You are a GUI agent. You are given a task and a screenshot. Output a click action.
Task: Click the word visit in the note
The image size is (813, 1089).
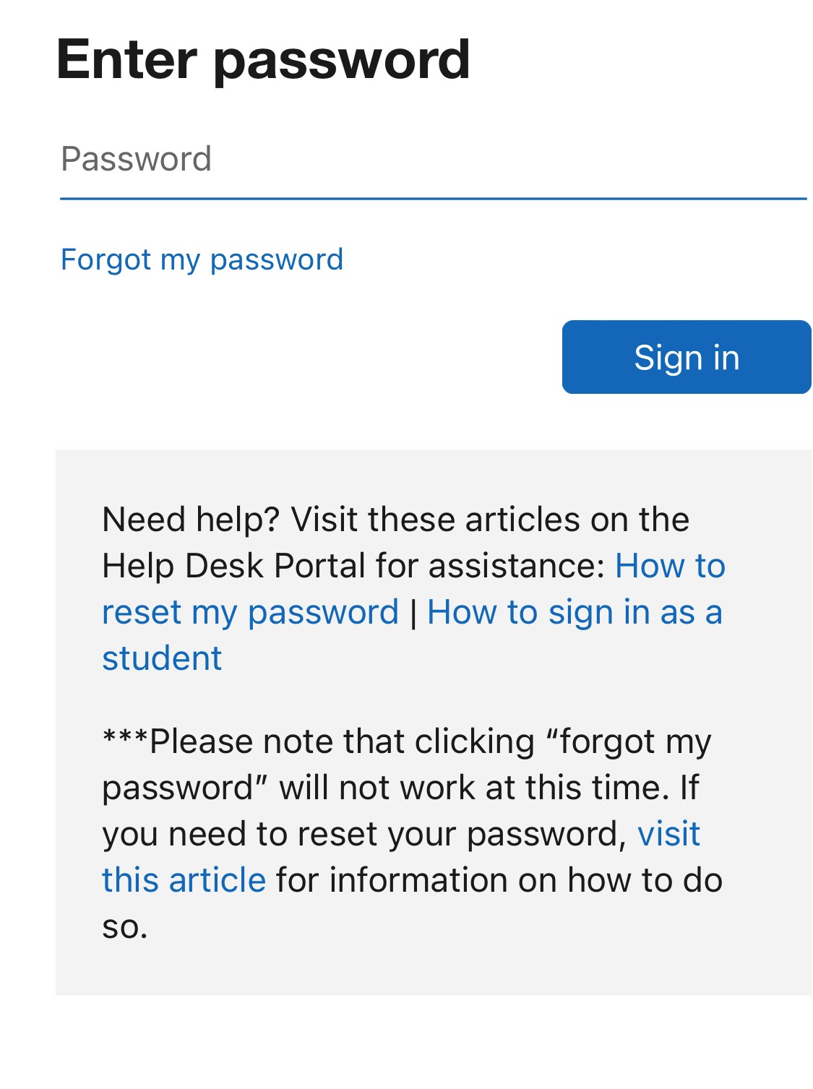[668, 835]
